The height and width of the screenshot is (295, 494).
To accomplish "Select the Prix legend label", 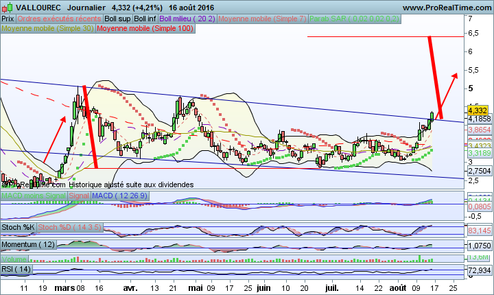I will [x=8, y=19].
